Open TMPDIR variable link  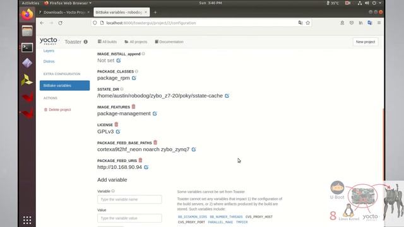[242, 222]
